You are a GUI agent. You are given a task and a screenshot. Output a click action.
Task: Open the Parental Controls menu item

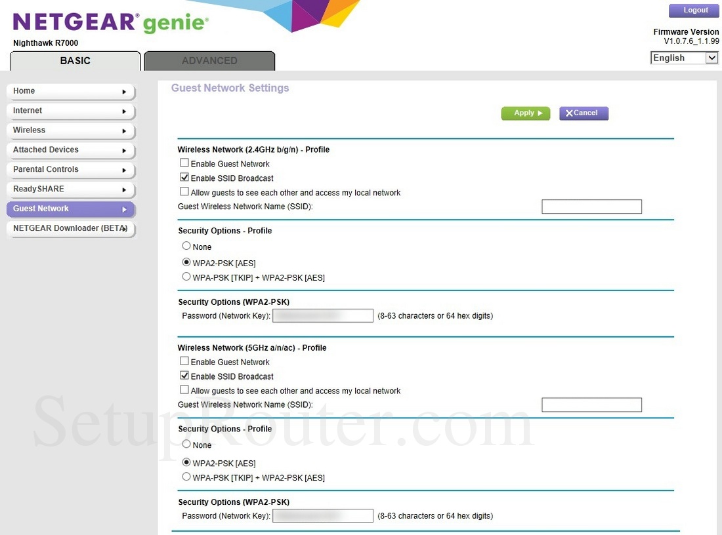[x=71, y=170]
